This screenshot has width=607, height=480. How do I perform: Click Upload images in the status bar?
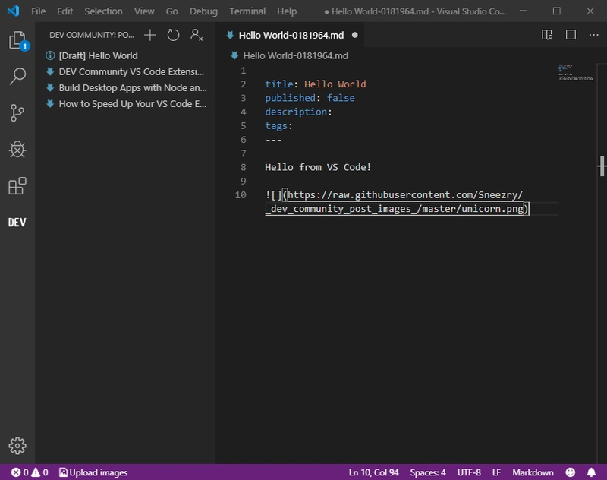coord(93,472)
